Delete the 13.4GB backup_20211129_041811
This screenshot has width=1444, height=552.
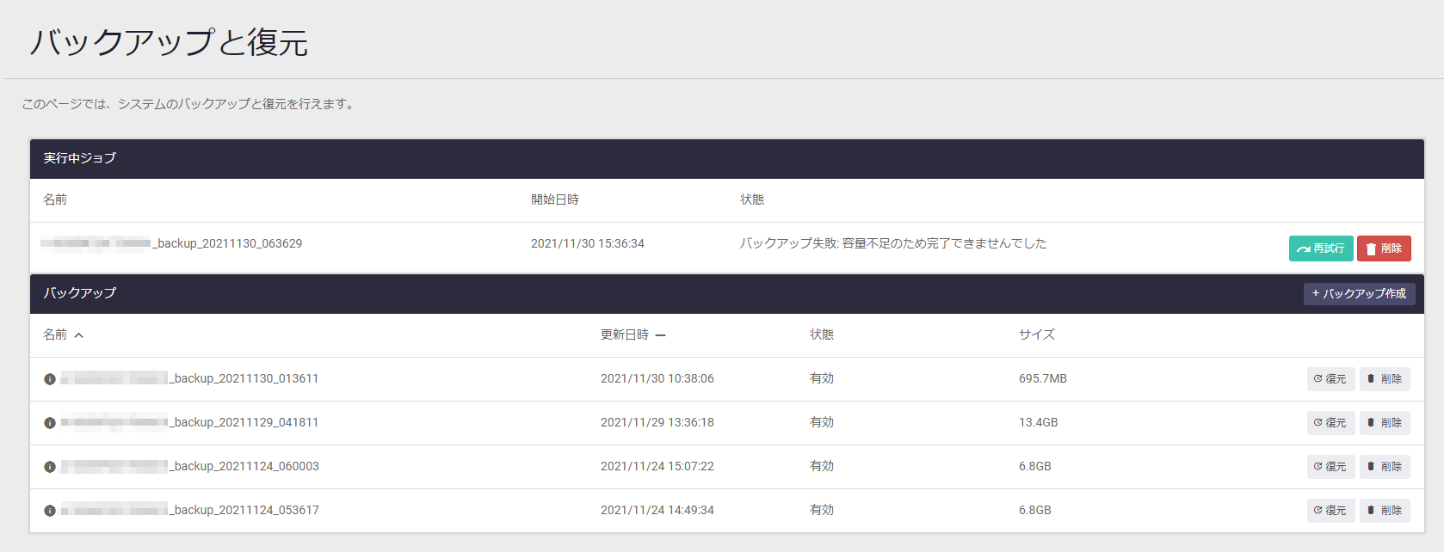(x=1385, y=423)
